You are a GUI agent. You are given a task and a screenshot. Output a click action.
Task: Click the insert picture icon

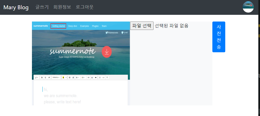click(92, 77)
